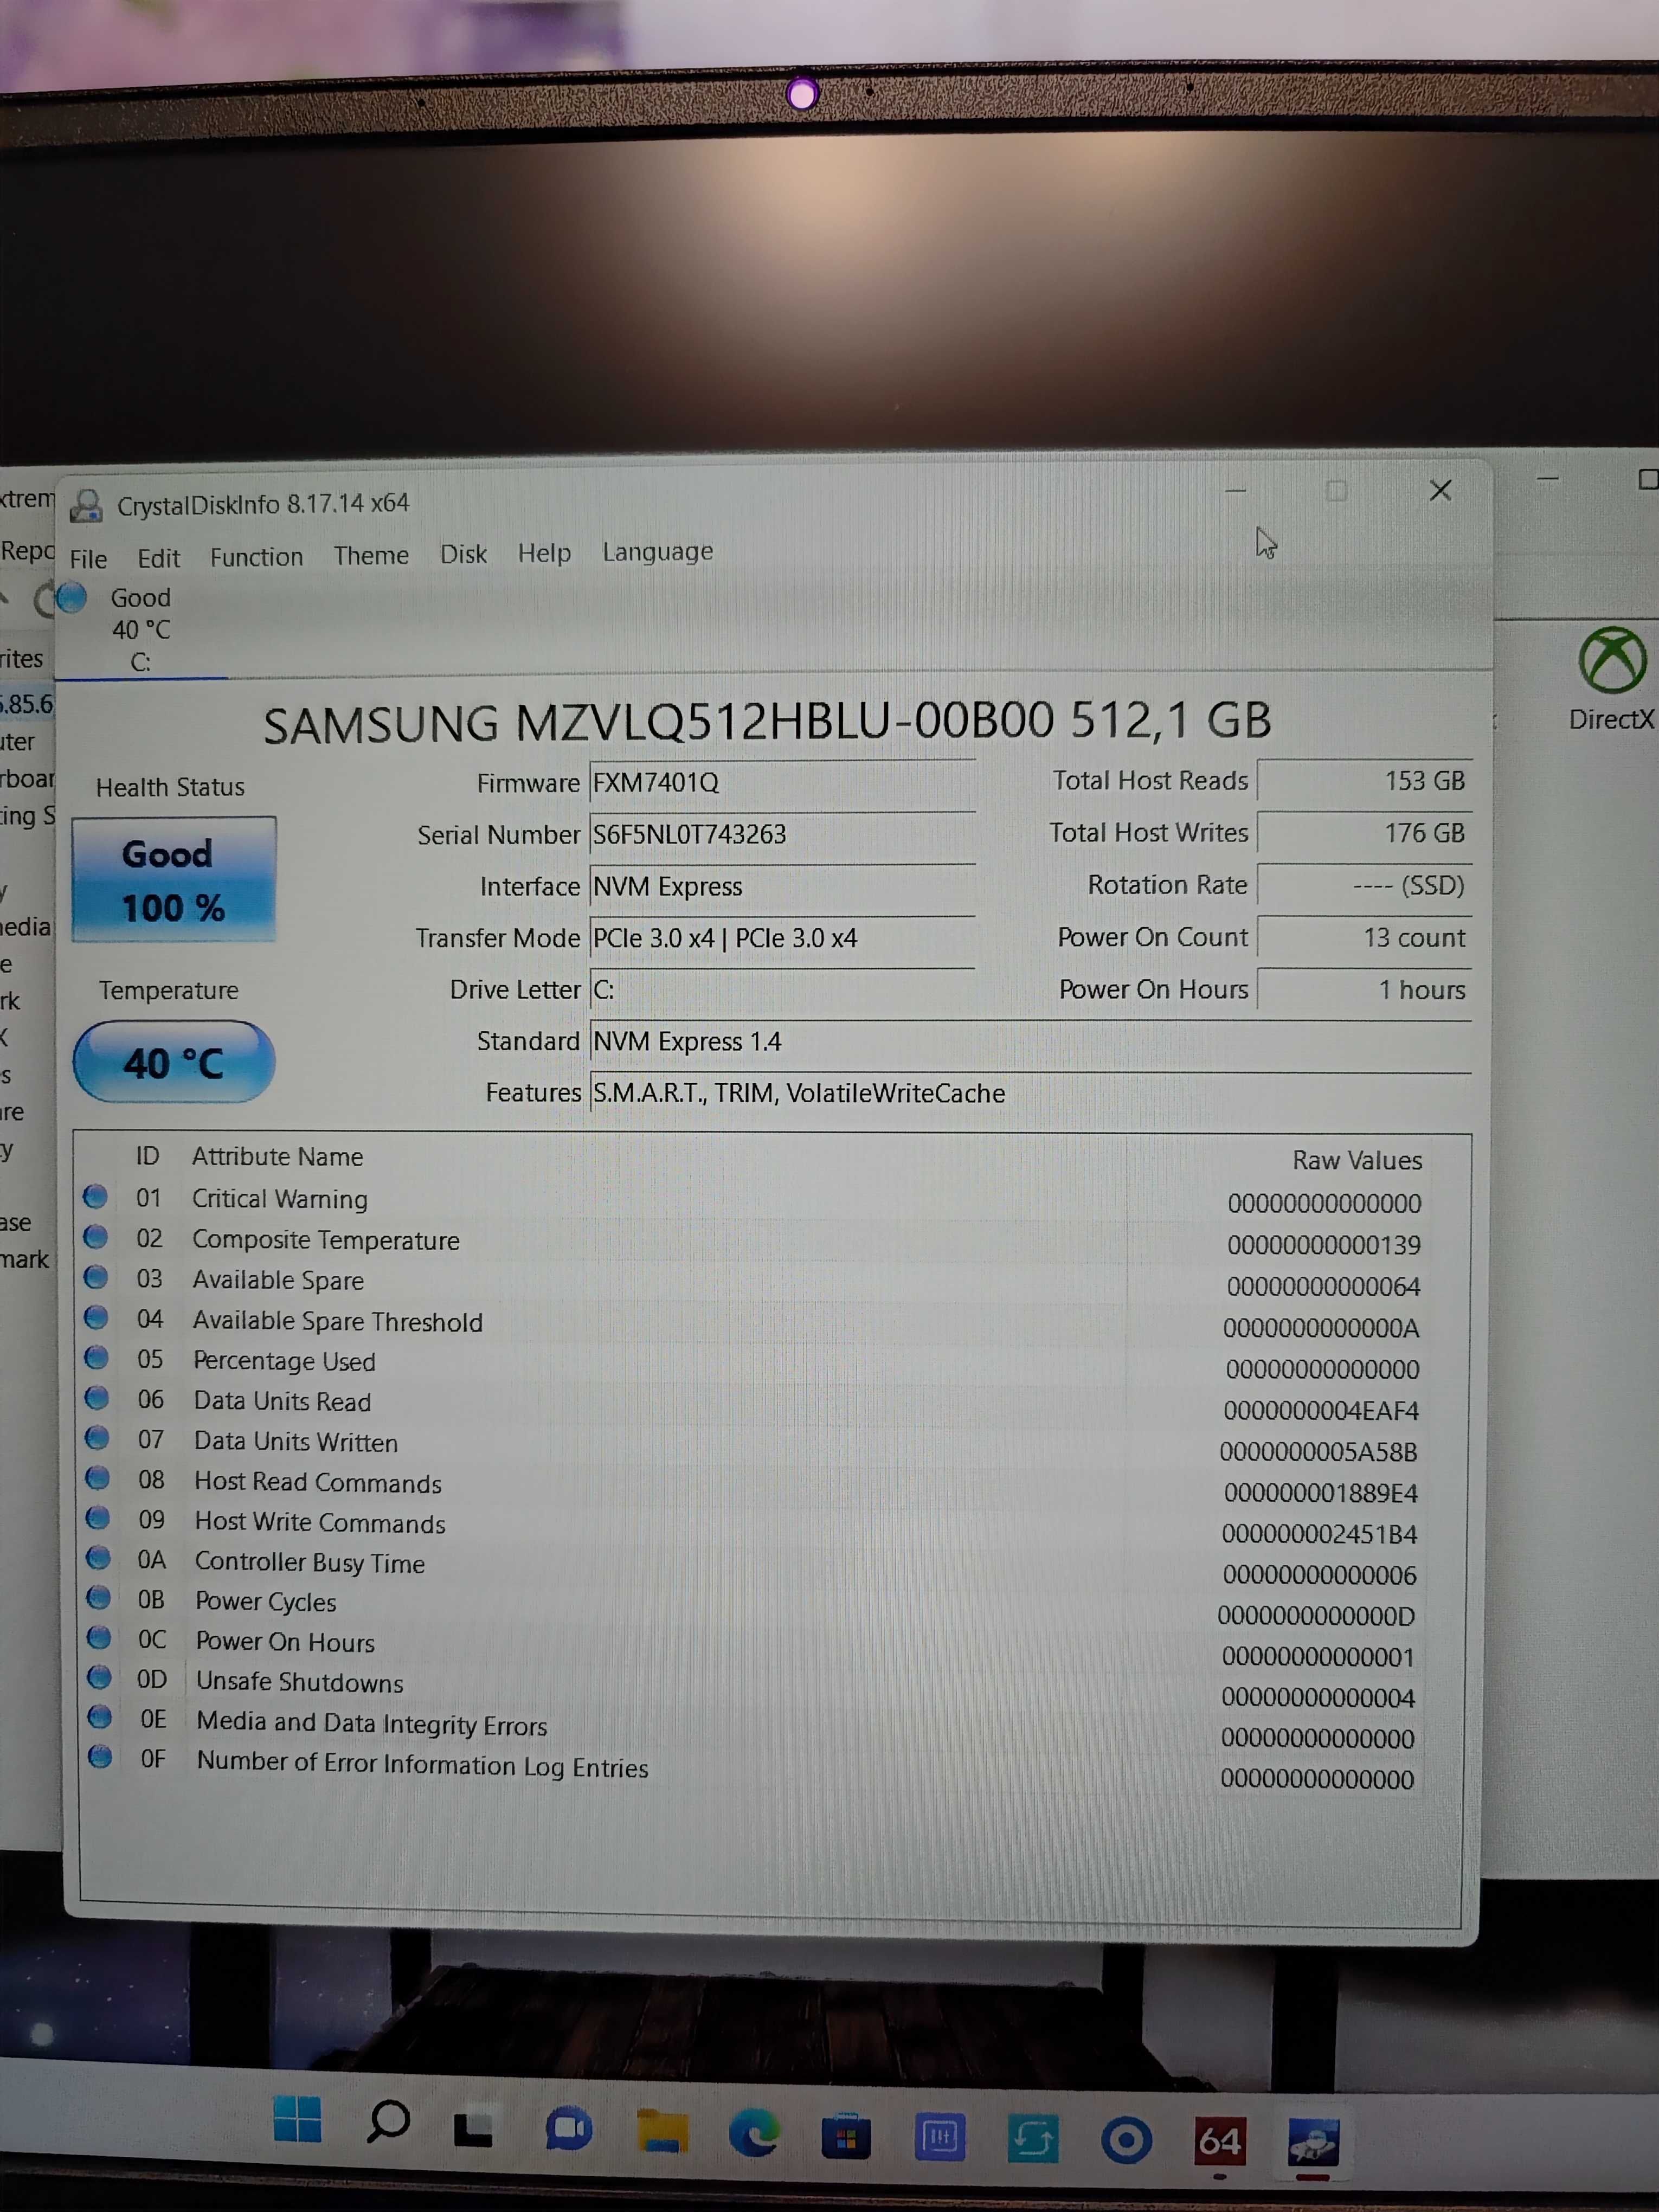Click the 40 °C temperature button
The image size is (1659, 2212).
(174, 1062)
